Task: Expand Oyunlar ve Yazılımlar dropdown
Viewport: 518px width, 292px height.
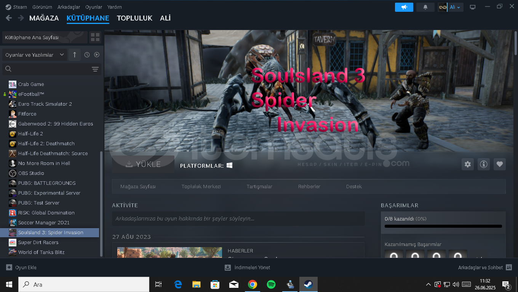Action: [35, 55]
